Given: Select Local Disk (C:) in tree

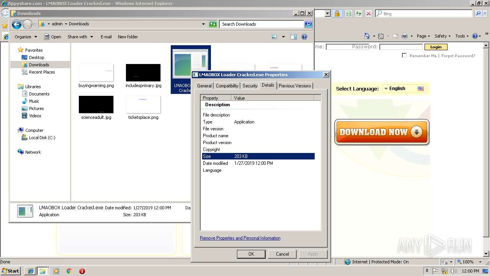Looking at the screenshot, I should [42, 138].
